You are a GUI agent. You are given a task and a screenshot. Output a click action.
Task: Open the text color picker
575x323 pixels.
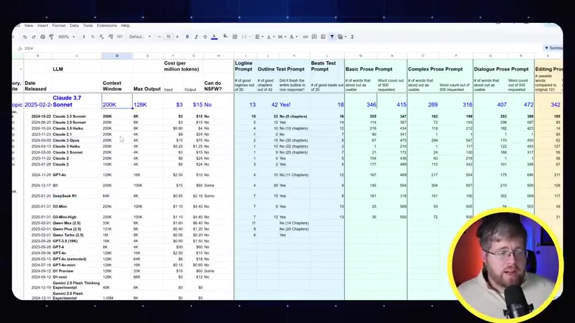[215, 37]
